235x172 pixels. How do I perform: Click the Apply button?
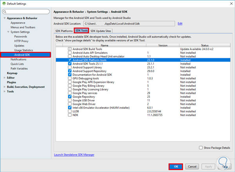208,167
